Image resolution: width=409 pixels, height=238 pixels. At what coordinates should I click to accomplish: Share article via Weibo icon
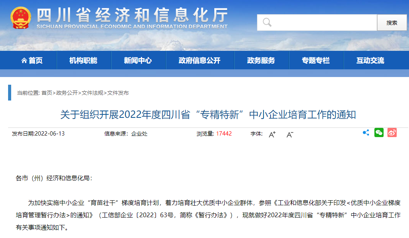[x=392, y=133]
